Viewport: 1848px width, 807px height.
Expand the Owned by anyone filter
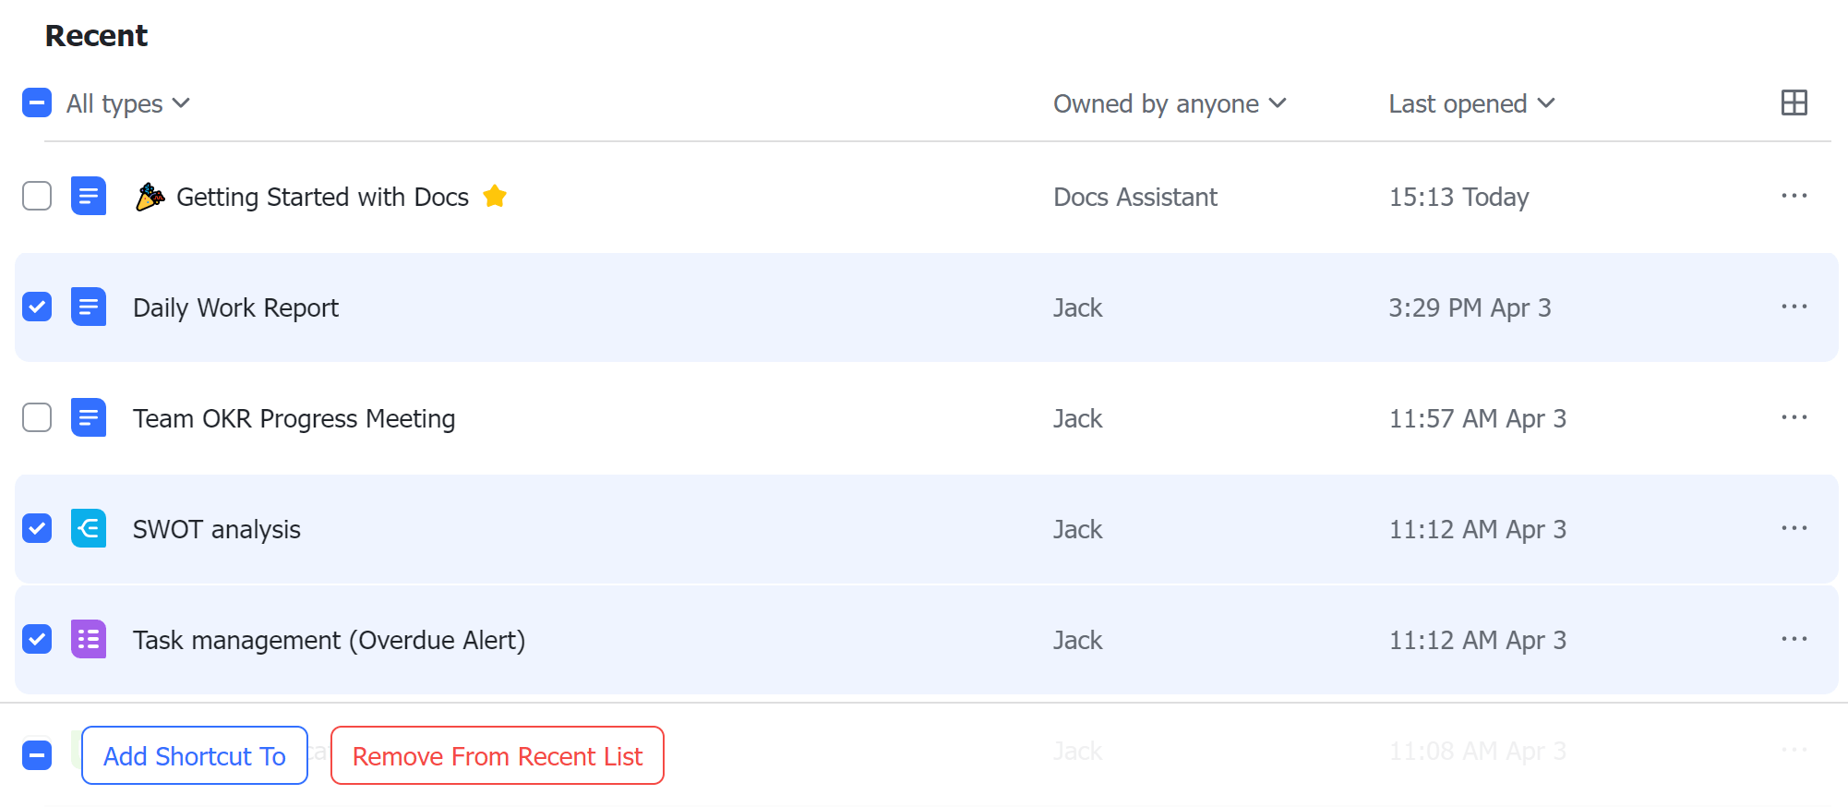(x=1170, y=102)
